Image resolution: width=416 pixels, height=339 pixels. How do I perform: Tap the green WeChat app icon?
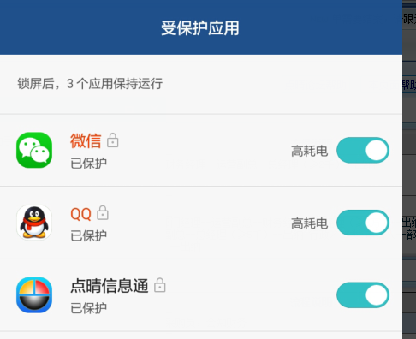pyautogui.click(x=34, y=150)
